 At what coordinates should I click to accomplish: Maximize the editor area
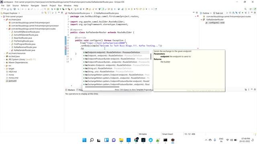(x=197, y=12)
